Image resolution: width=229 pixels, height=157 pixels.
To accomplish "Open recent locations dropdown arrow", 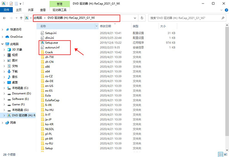I will point(16,18).
